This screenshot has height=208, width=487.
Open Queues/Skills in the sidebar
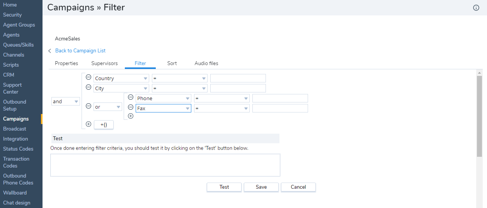tap(19, 45)
